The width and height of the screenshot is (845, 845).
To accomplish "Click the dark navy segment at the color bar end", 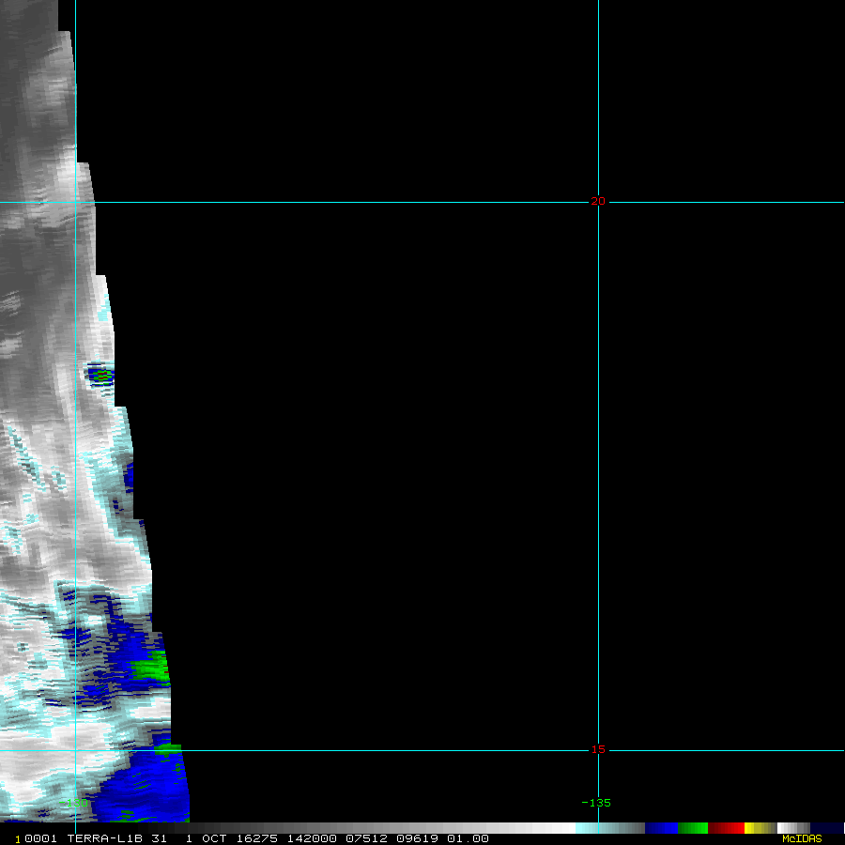I will pos(826,828).
